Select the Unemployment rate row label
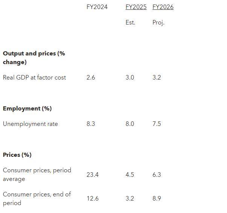 [x=30, y=124]
